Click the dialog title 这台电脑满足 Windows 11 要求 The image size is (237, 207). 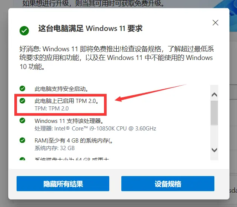pos(90,28)
